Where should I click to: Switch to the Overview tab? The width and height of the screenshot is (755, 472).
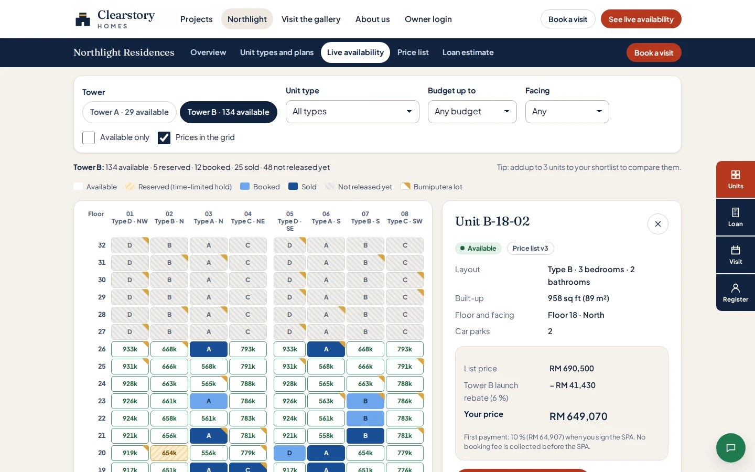208,52
